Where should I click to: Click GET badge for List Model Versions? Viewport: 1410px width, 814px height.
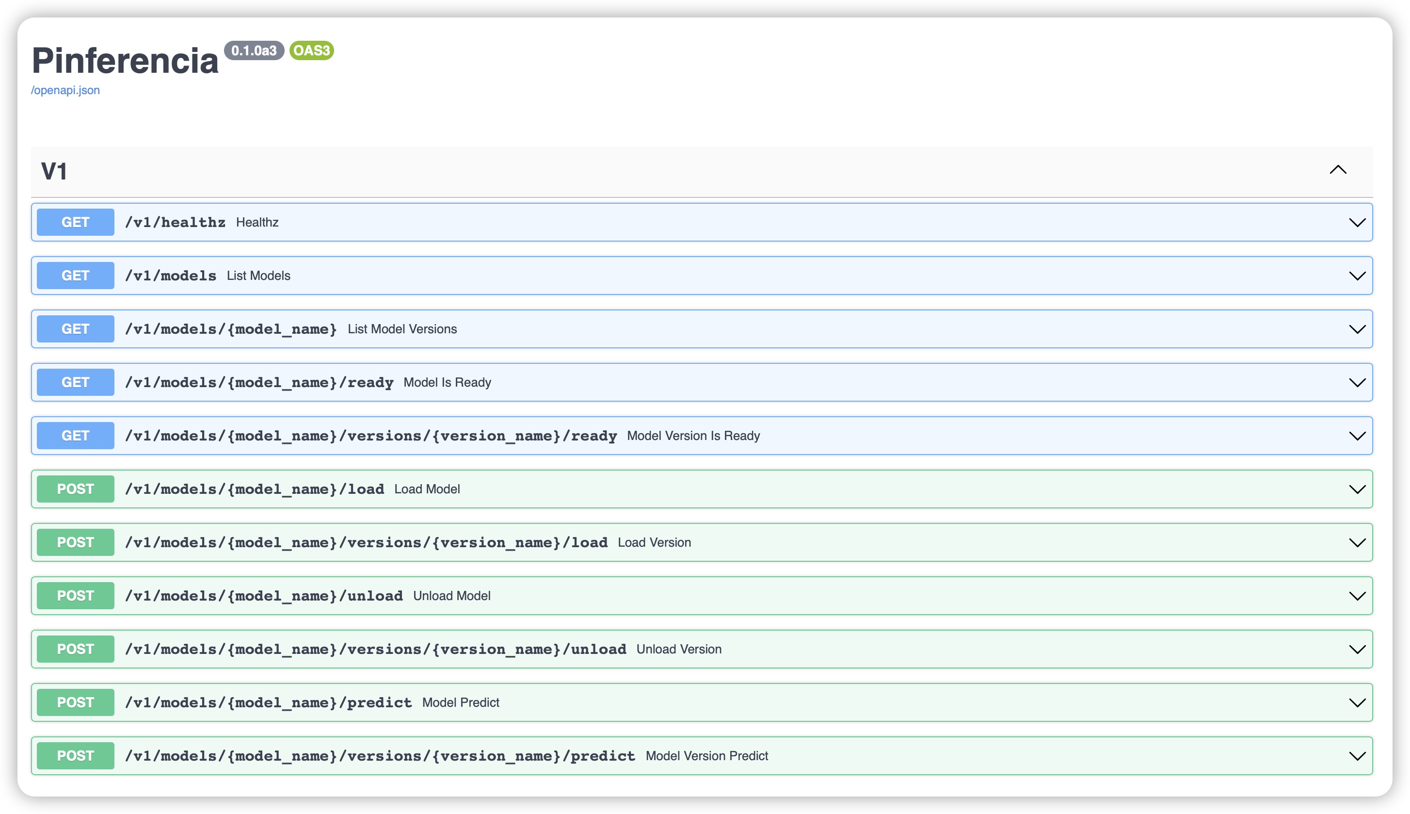76,329
